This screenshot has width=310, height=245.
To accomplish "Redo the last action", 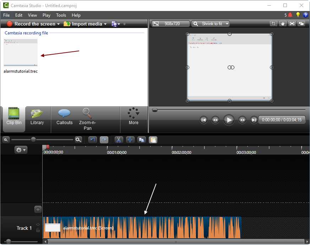I will point(103,140).
